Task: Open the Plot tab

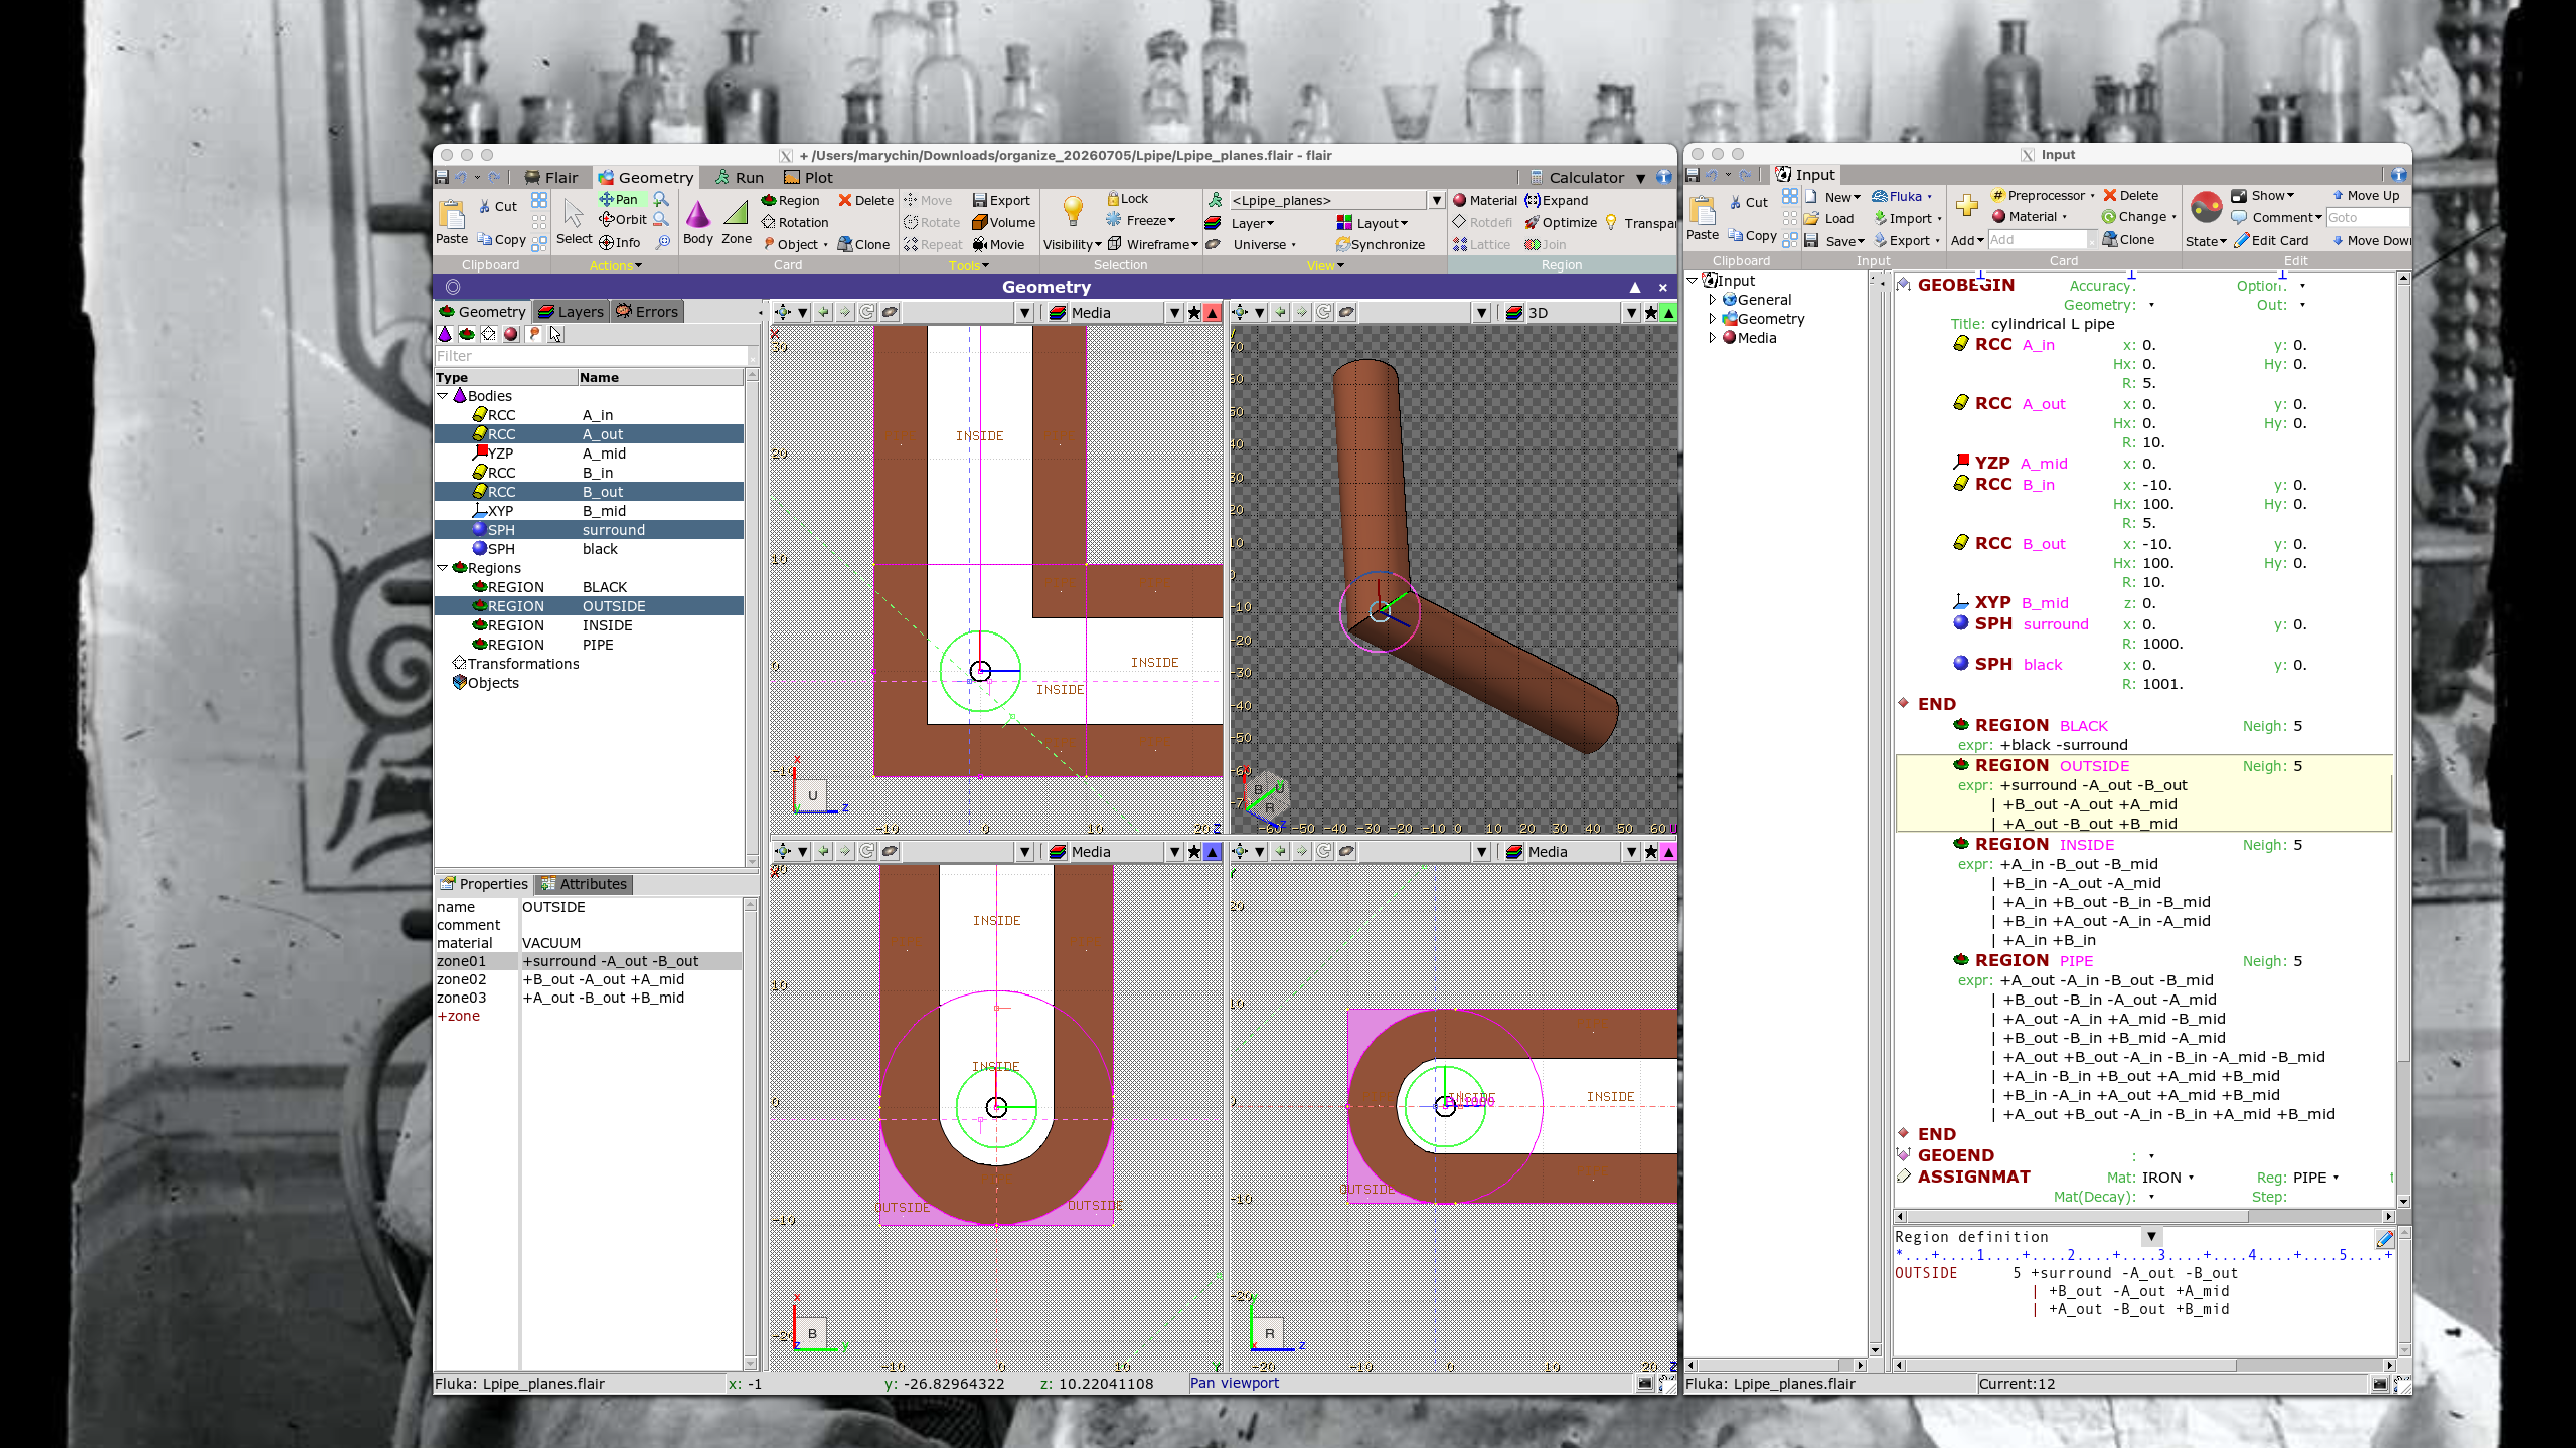Action: 808,178
